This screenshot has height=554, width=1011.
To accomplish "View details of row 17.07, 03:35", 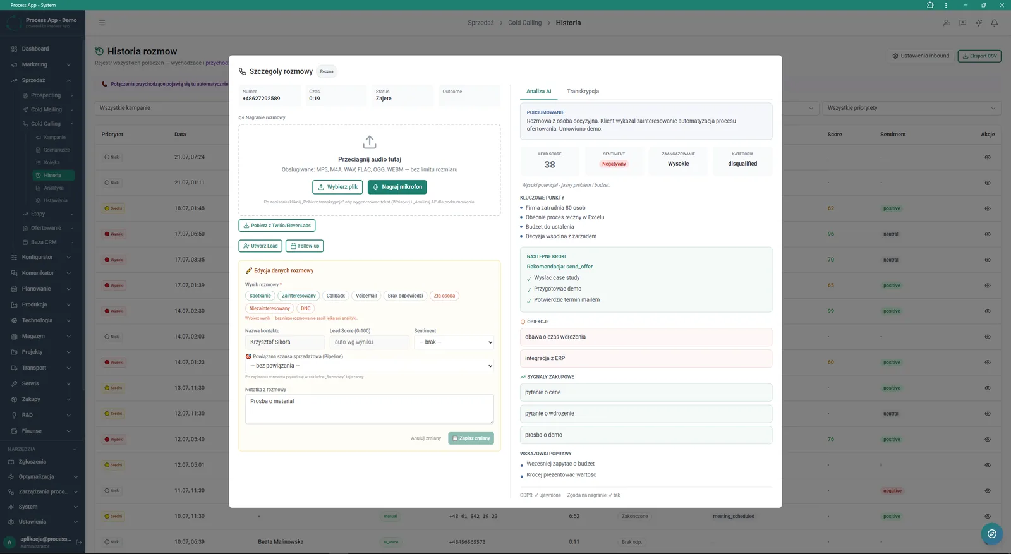I will tap(988, 260).
